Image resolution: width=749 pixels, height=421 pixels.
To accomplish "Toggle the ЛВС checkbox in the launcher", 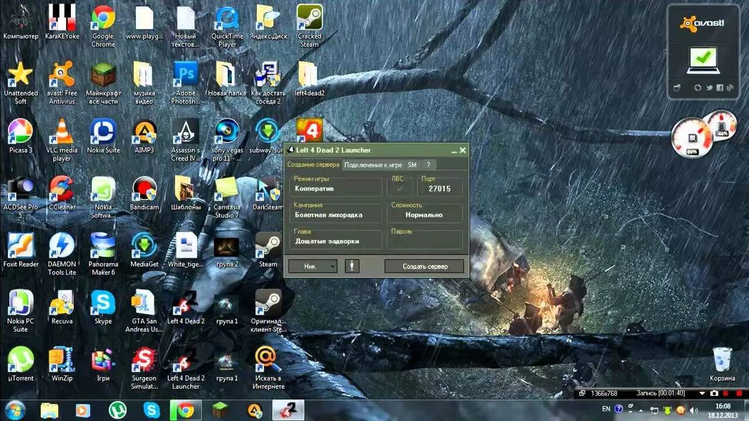I will [x=400, y=188].
